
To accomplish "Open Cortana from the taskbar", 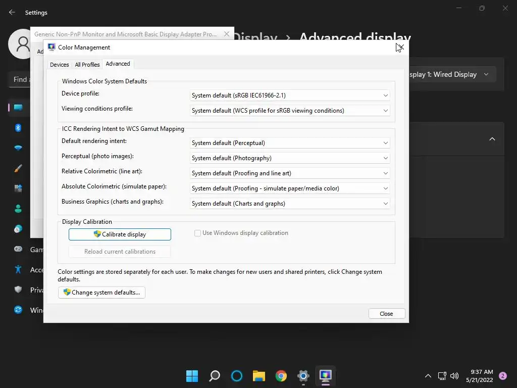I will coord(237,376).
